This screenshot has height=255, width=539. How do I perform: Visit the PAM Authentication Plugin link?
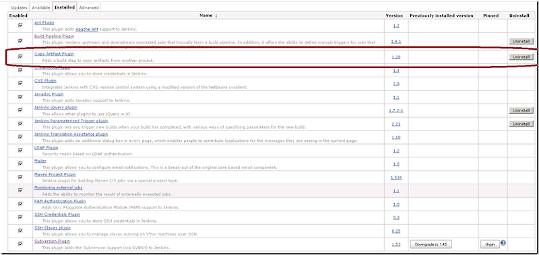point(60,201)
